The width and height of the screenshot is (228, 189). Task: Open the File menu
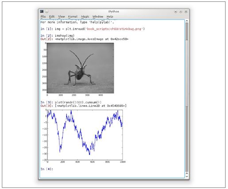[x=43, y=16]
